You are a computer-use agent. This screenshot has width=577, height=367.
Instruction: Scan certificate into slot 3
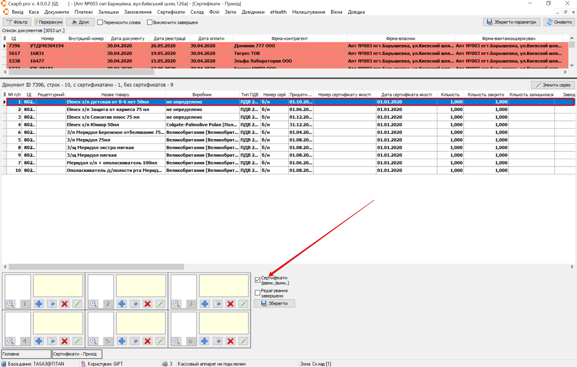point(218,304)
